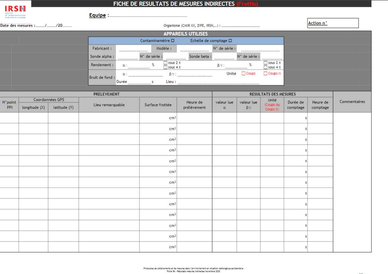388x274 pixels.
Task: Check the red Coups/s unit box
Action: (x=265, y=73)
